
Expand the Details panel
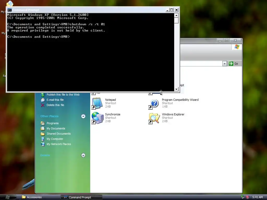(x=83, y=155)
